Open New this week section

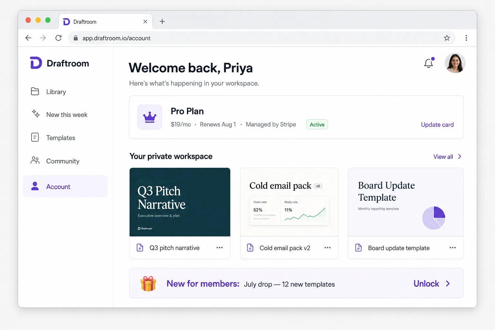tap(65, 115)
